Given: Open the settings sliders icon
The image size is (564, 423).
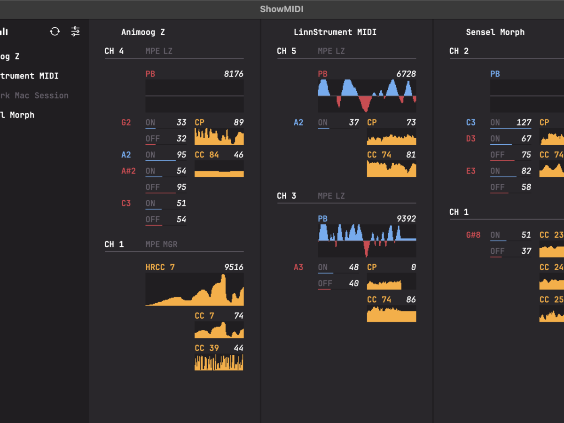Looking at the screenshot, I should [75, 31].
